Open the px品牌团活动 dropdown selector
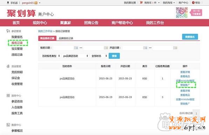This screenshot has width=209, height=135. tap(76, 56)
